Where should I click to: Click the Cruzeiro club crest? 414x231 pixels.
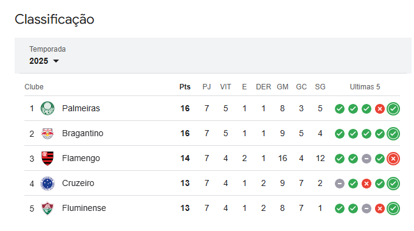coord(47,183)
